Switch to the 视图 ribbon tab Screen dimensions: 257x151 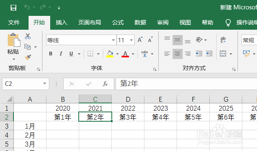click(185, 22)
